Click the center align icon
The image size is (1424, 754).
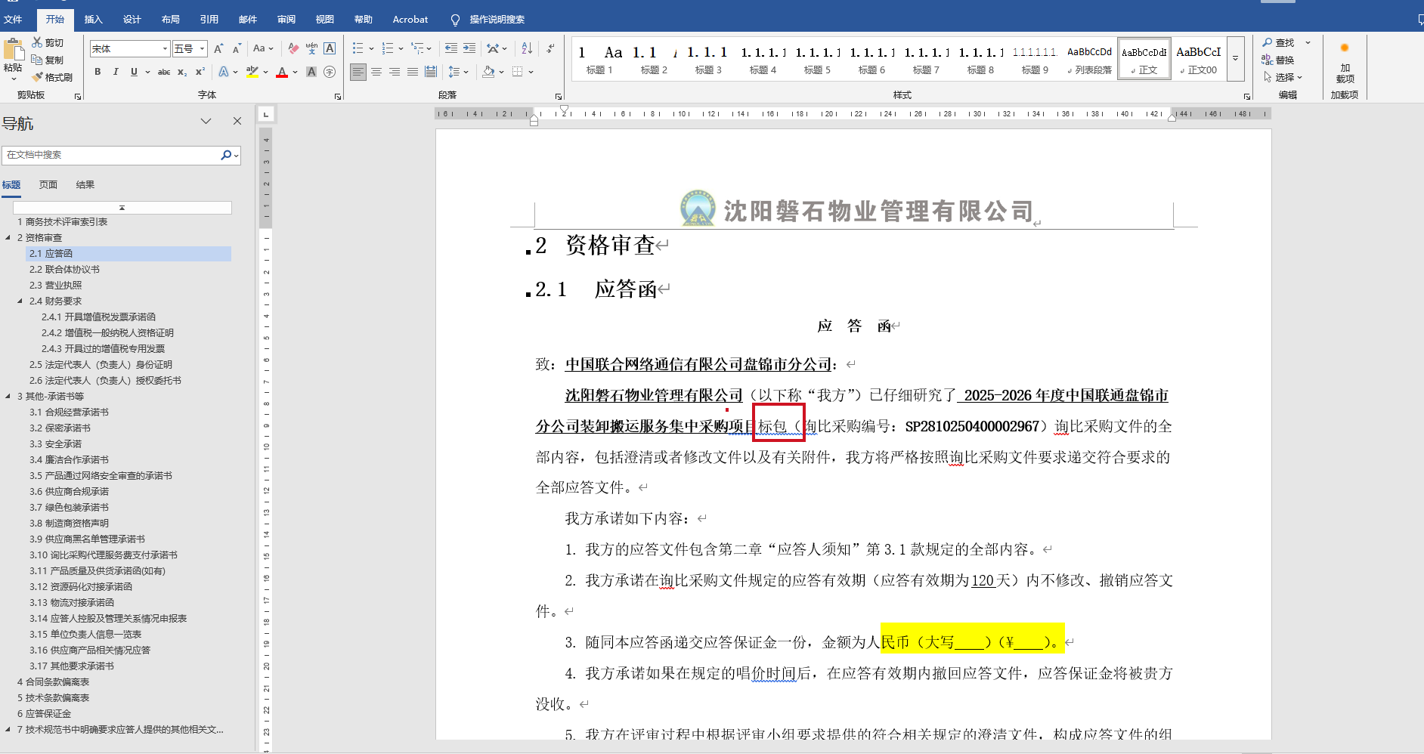tap(376, 72)
